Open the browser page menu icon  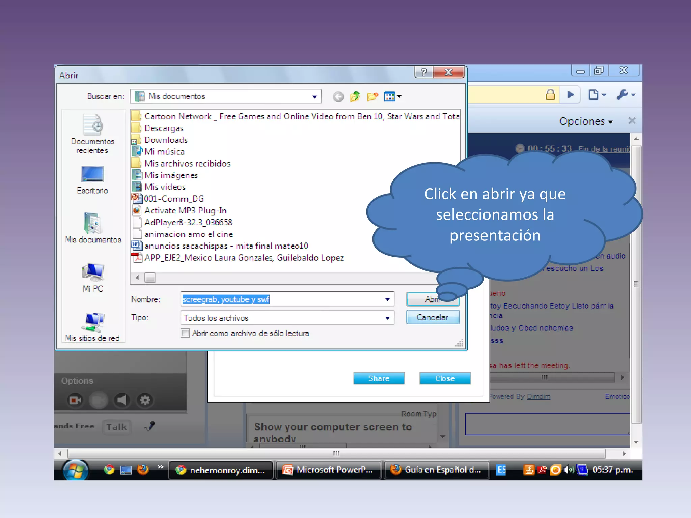pos(597,95)
